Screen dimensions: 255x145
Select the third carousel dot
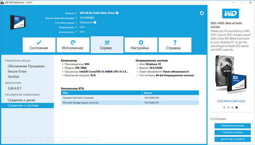tap(232, 107)
